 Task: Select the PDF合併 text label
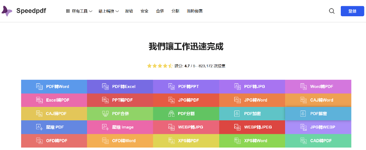click(120, 113)
